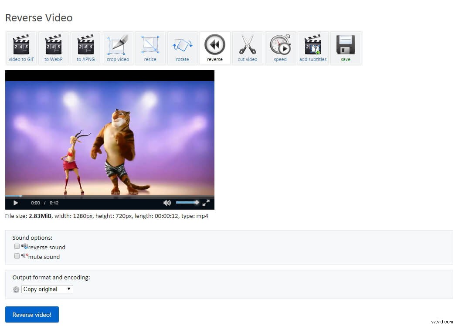The image size is (462, 326).
Task: Open the speed adjustment tool
Action: tap(280, 47)
